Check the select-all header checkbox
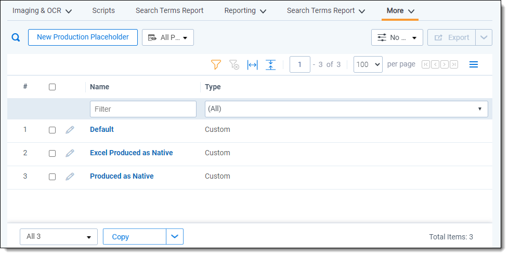The height and width of the screenshot is (256, 509). click(52, 87)
